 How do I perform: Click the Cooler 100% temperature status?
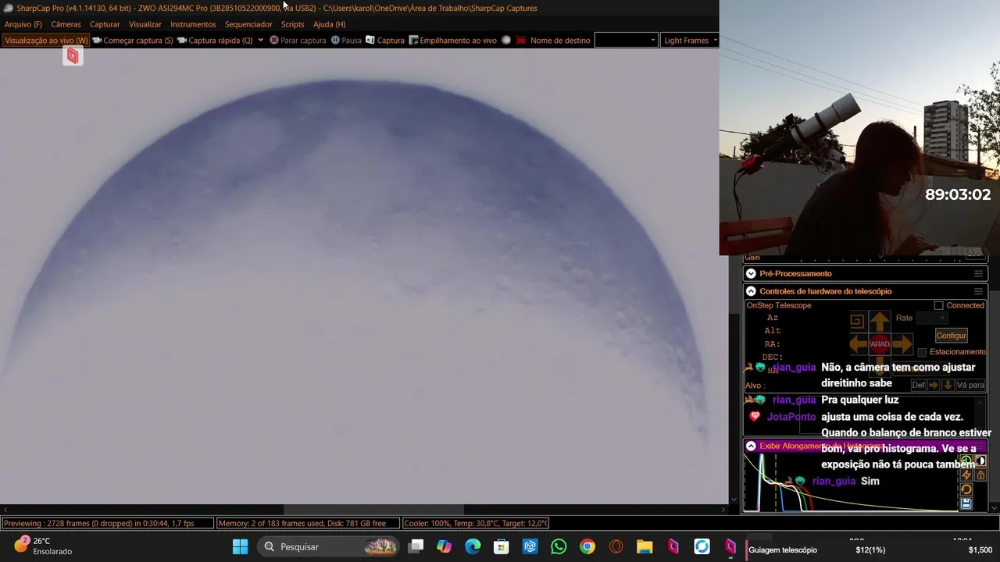click(476, 523)
